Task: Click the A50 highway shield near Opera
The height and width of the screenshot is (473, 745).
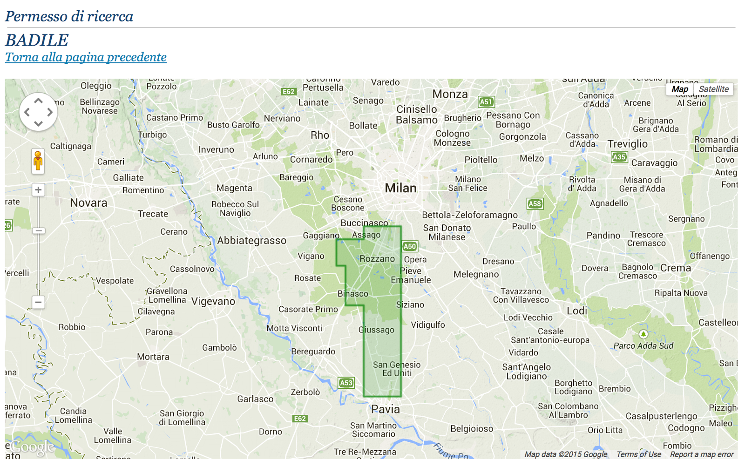Action: pos(410,246)
